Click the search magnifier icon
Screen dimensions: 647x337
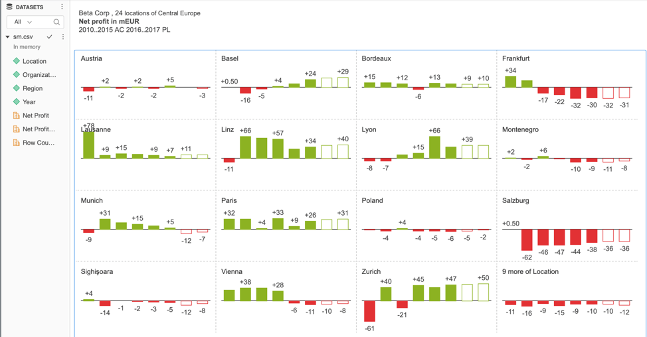coord(56,22)
